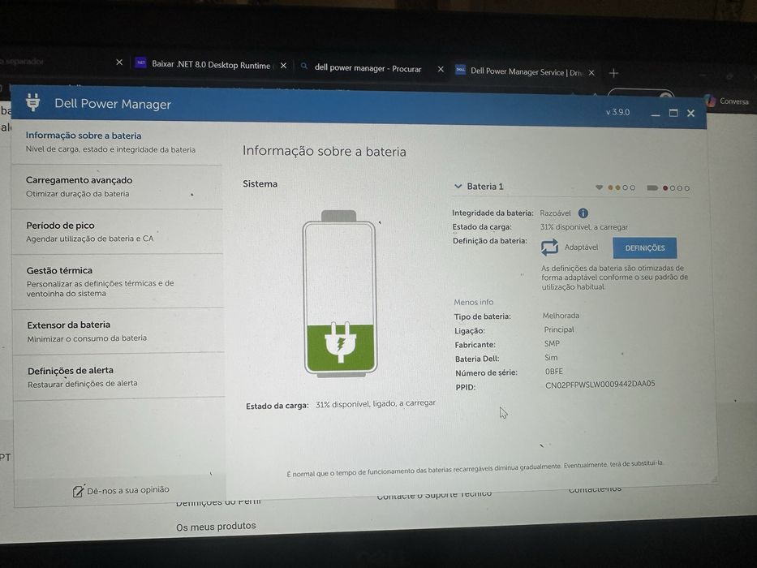757x568 pixels.
Task: Click the green charging battery graphic
Action: 340,293
